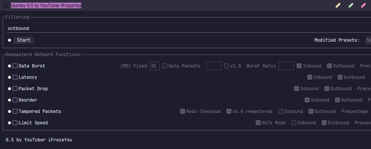
Task: Click the outbound filter text field
Action: [189, 28]
